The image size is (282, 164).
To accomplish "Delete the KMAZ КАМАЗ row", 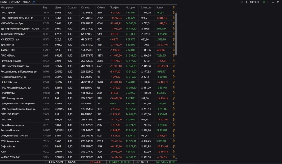I will point(173,50).
